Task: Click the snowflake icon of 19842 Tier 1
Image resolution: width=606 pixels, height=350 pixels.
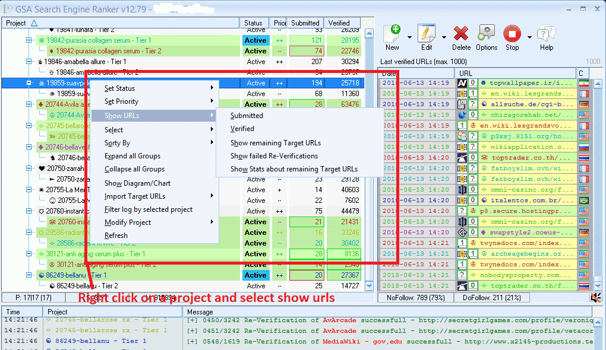Action: (x=42, y=40)
